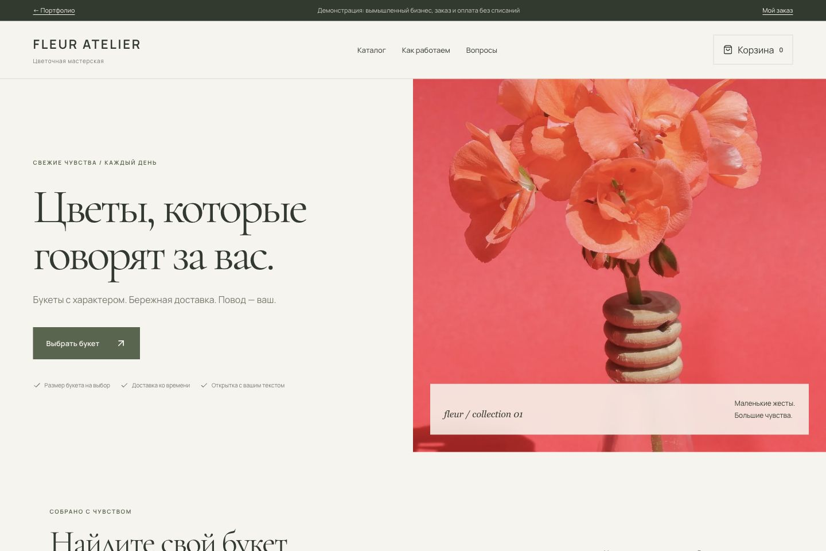The height and width of the screenshot is (551, 826).
Task: Click the Цветочная мастерская tagline
Action: (68, 61)
